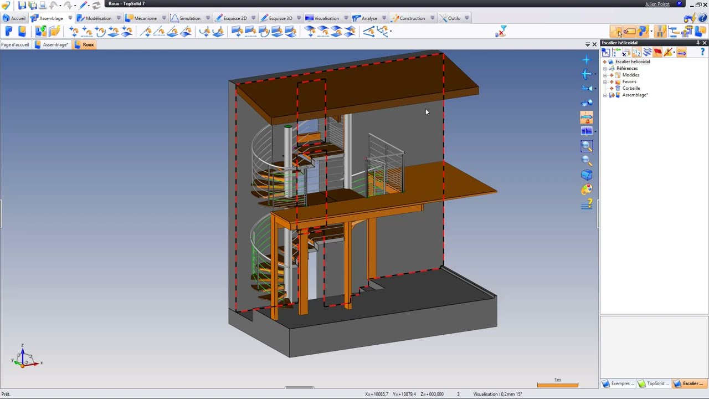
Task: Click the tag label icon in right toolbar
Action: (x=630, y=32)
